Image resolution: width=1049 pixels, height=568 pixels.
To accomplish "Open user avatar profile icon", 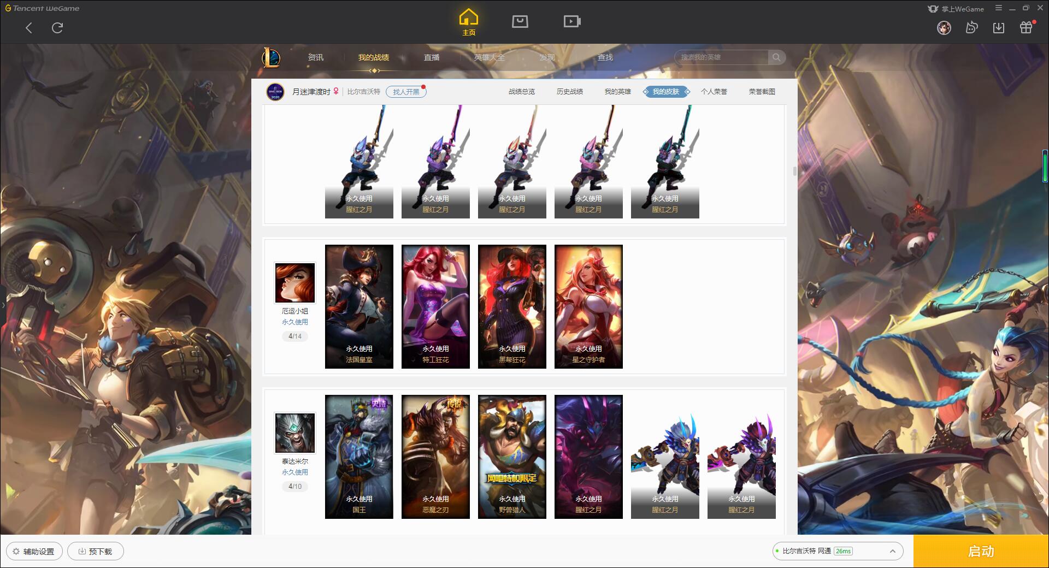I will point(944,27).
